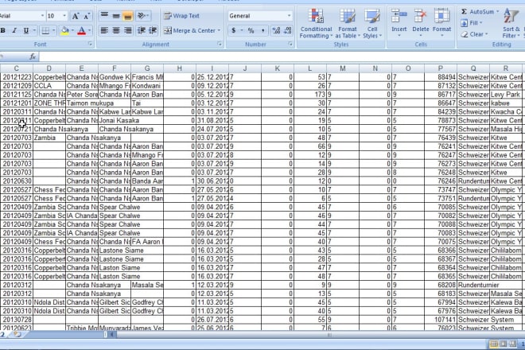
Task: Click the Shrink Font icon
Action: click(x=87, y=16)
